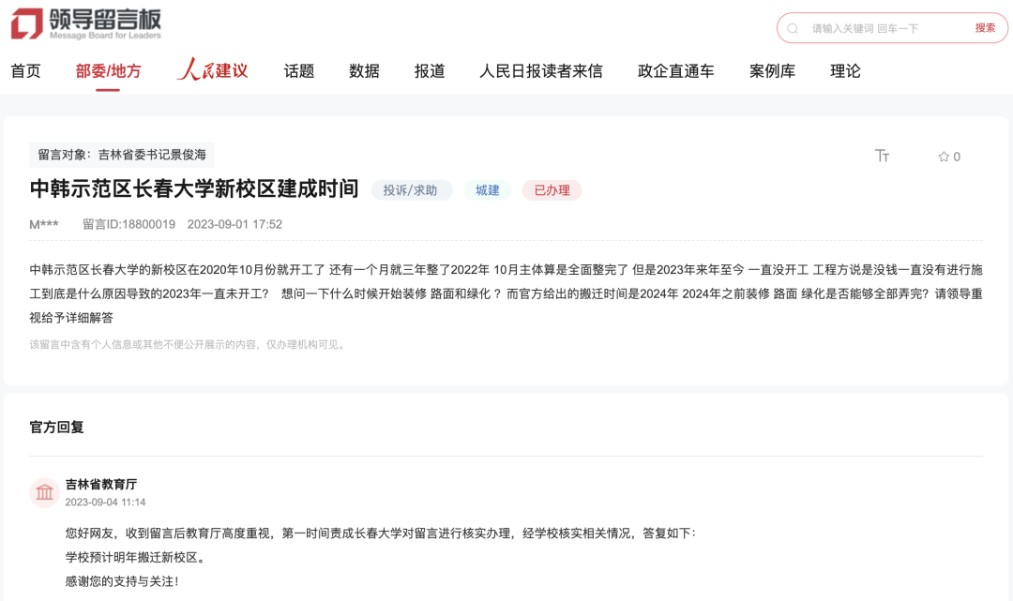Open the 理论 tab
1013x601 pixels.
(845, 71)
